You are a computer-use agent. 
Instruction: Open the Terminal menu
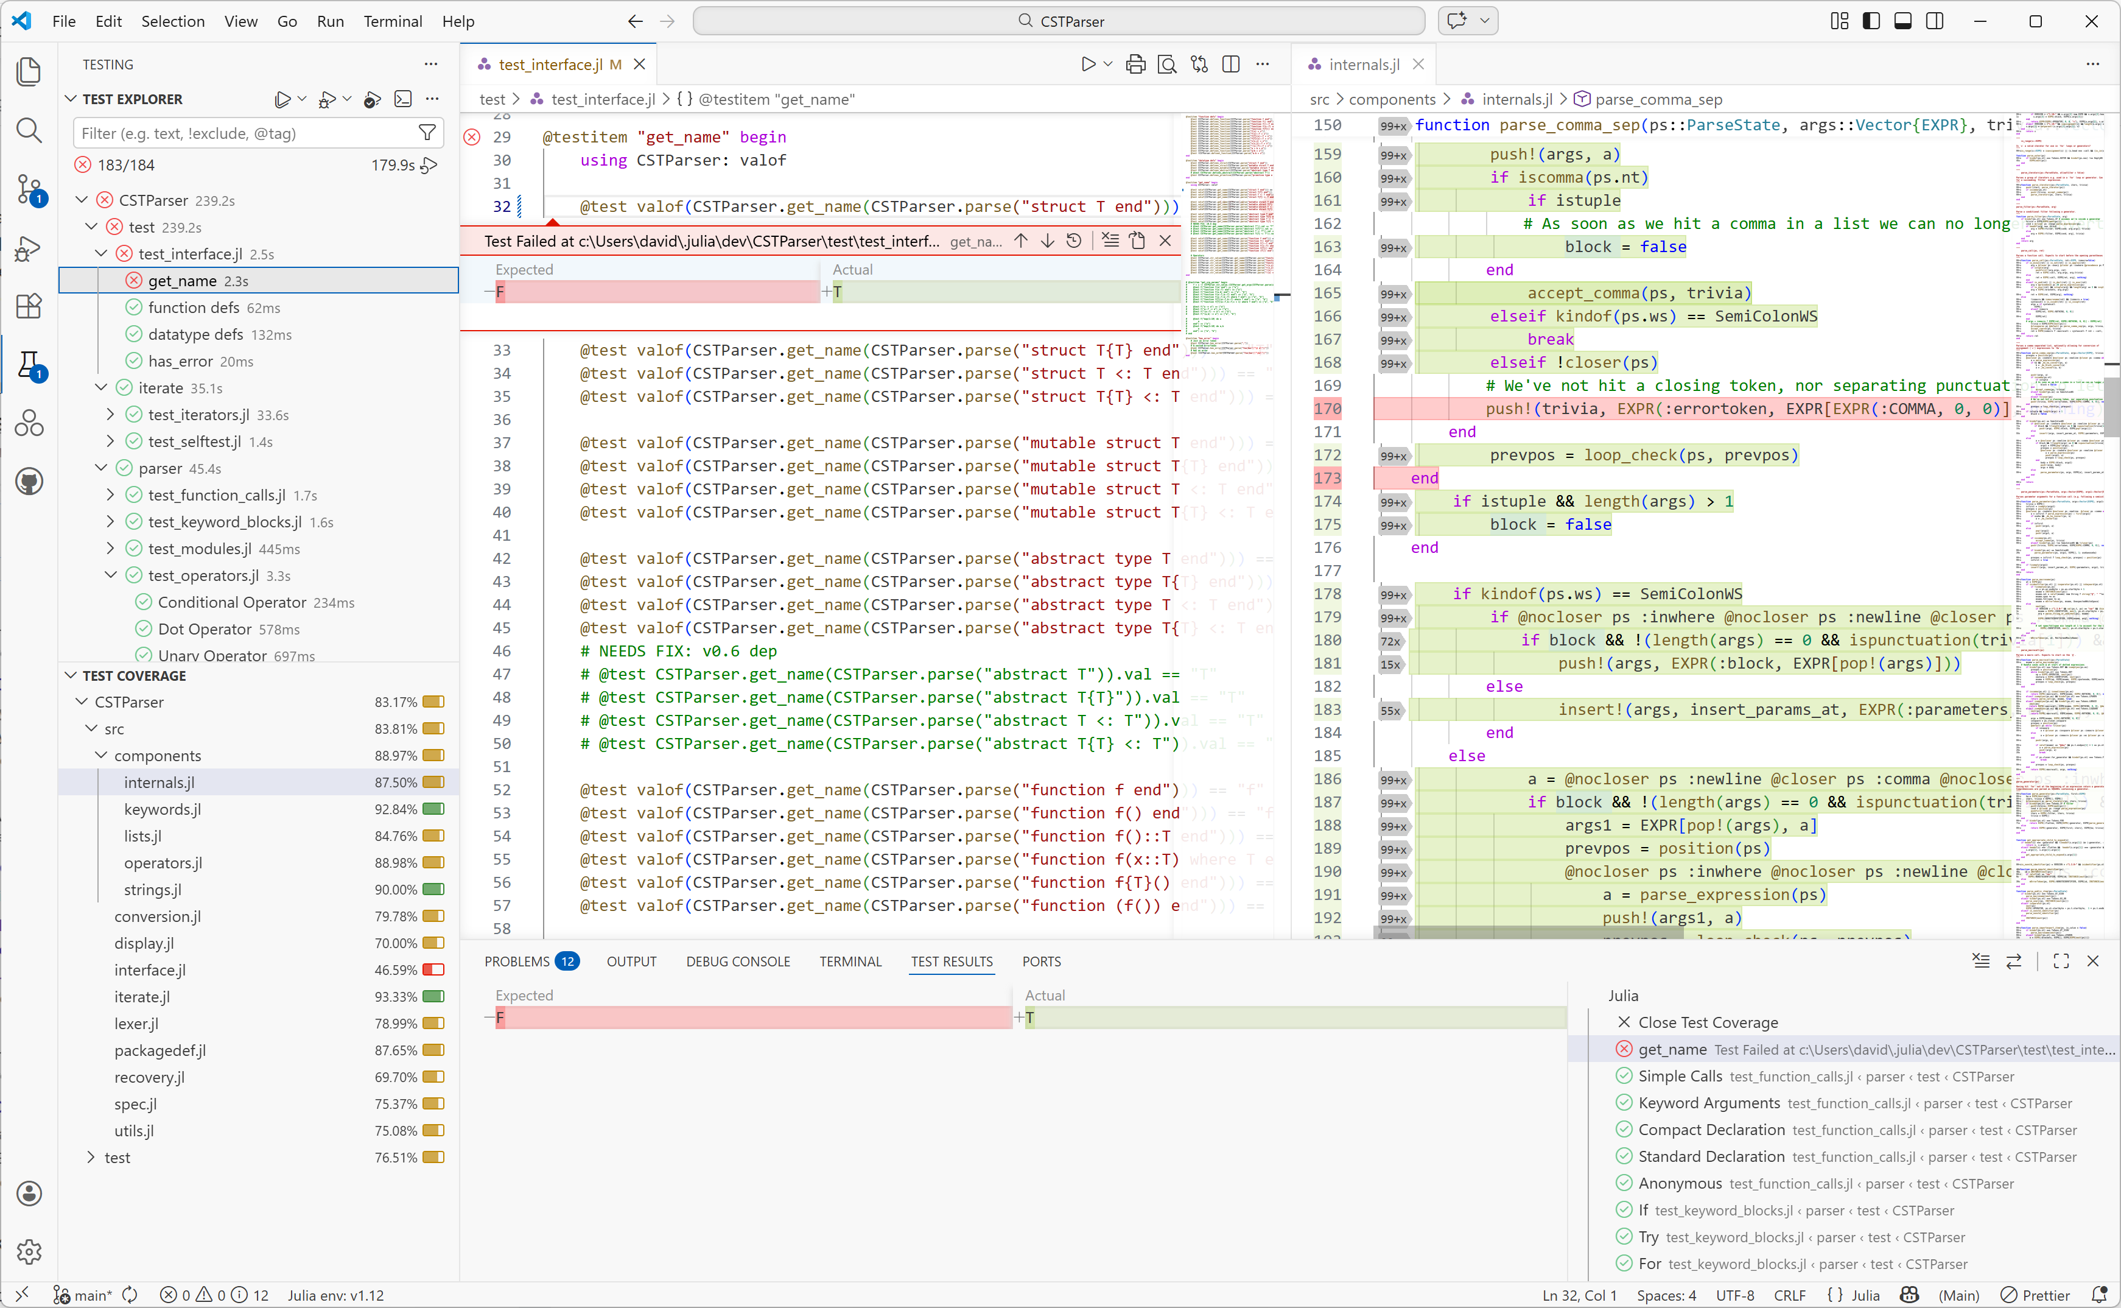pos(393,21)
